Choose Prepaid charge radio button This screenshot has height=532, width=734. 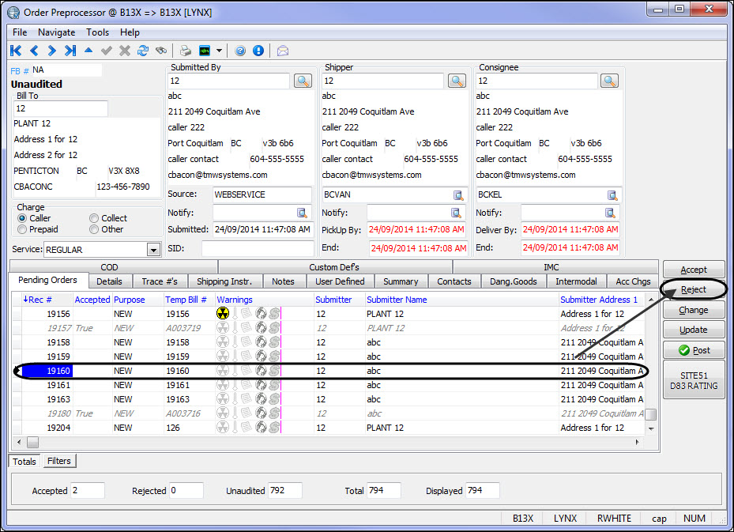[22, 229]
